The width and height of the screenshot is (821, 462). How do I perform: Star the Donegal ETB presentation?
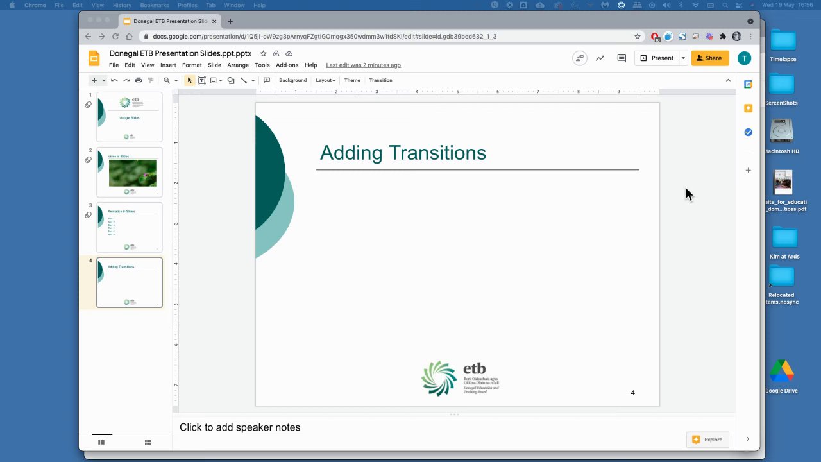pyautogui.click(x=263, y=53)
